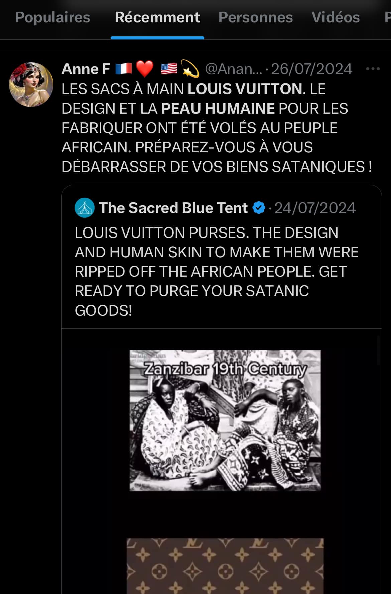Click the Anne F display name
391x594 pixels.
[x=86, y=69]
